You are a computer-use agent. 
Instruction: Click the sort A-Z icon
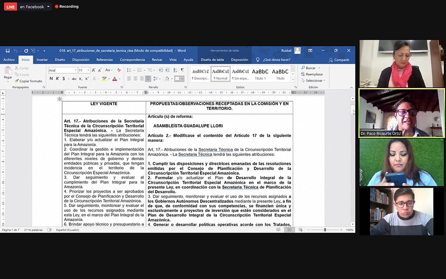175,70
